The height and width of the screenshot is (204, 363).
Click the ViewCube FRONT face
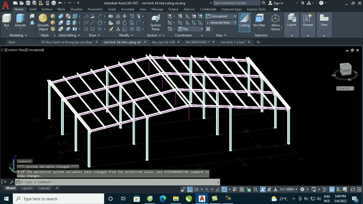(x=346, y=71)
